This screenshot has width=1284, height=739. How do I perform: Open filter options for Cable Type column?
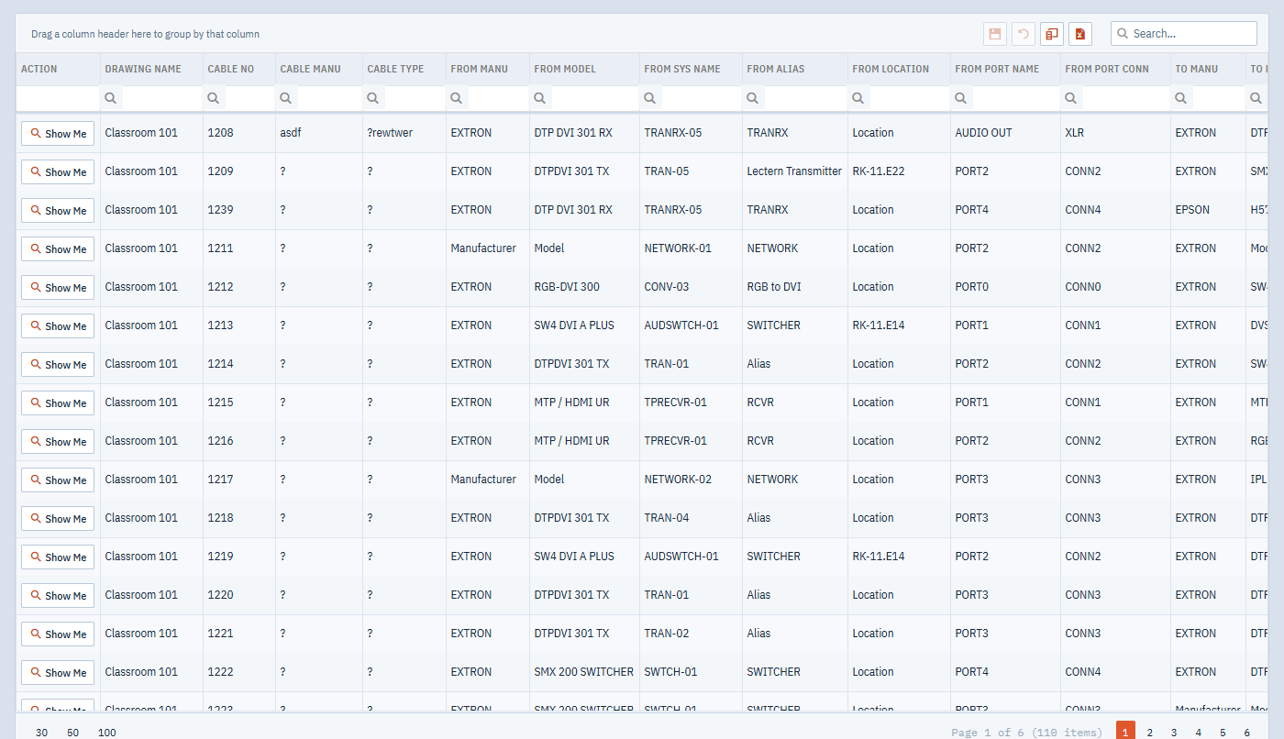point(373,98)
